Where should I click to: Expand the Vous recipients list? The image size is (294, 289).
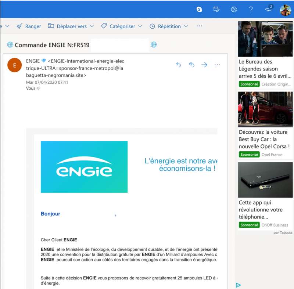33,88
